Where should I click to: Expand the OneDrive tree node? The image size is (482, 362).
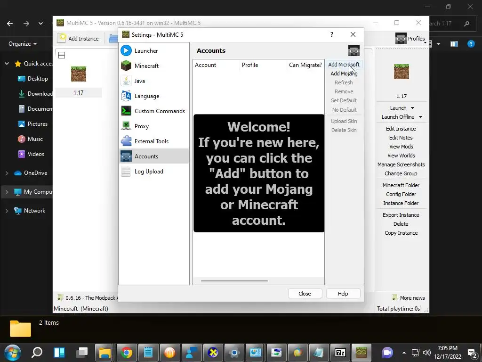[x=7, y=173]
